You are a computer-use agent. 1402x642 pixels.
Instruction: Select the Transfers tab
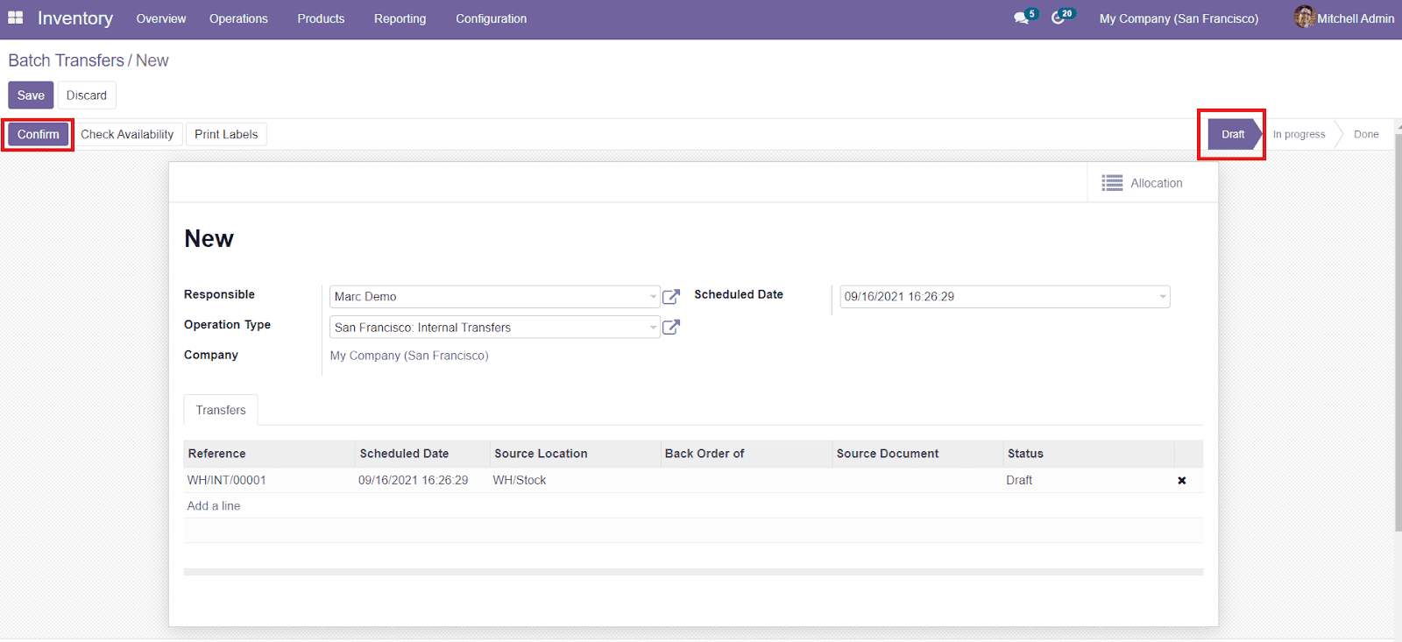[221, 410]
